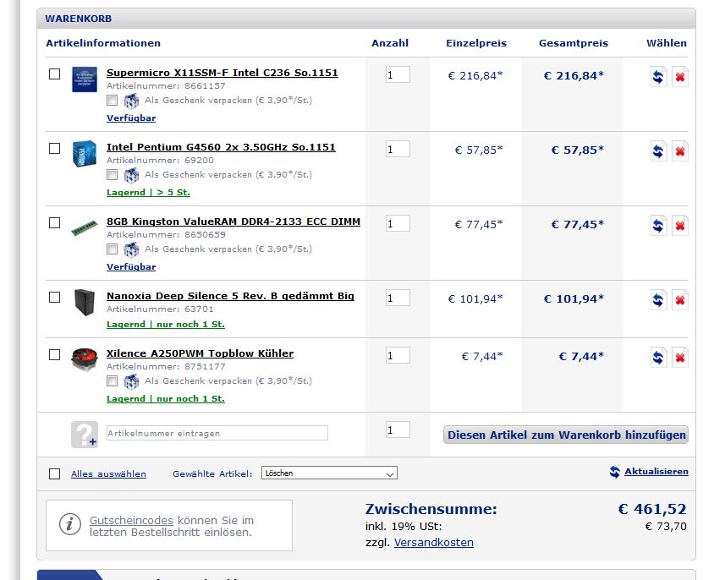This screenshot has height=580, width=703.
Task: Click refresh icon for Supermicro X11SSM-F row
Action: pyautogui.click(x=658, y=77)
